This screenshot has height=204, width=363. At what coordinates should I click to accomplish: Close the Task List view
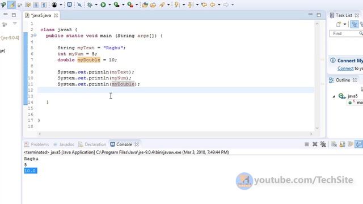click(357, 15)
